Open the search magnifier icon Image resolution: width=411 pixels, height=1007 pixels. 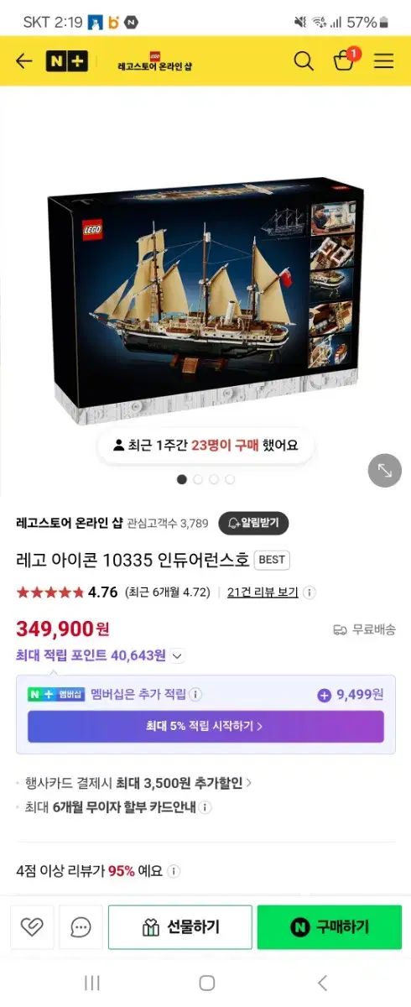304,61
